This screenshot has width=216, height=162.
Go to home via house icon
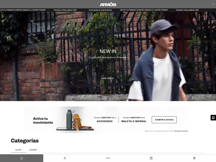coord(22,158)
